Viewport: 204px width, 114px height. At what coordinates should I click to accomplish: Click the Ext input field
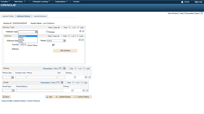[61, 77]
